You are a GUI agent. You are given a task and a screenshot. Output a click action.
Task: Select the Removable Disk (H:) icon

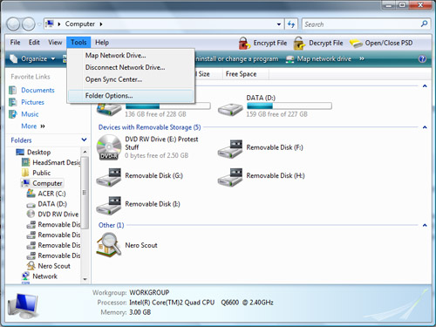coord(230,177)
